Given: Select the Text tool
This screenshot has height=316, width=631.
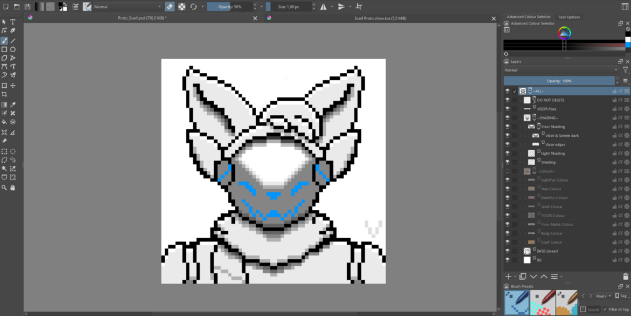Looking at the screenshot, I should [13, 22].
